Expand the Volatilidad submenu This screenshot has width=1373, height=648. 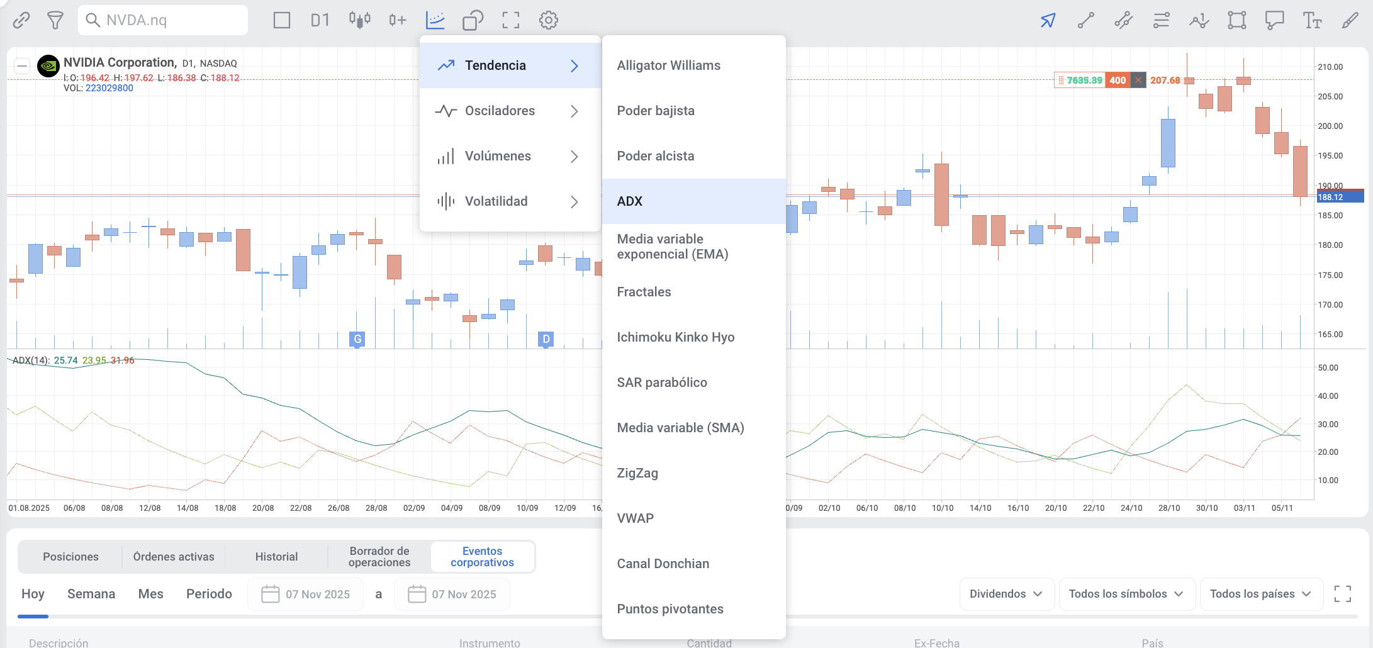(510, 201)
